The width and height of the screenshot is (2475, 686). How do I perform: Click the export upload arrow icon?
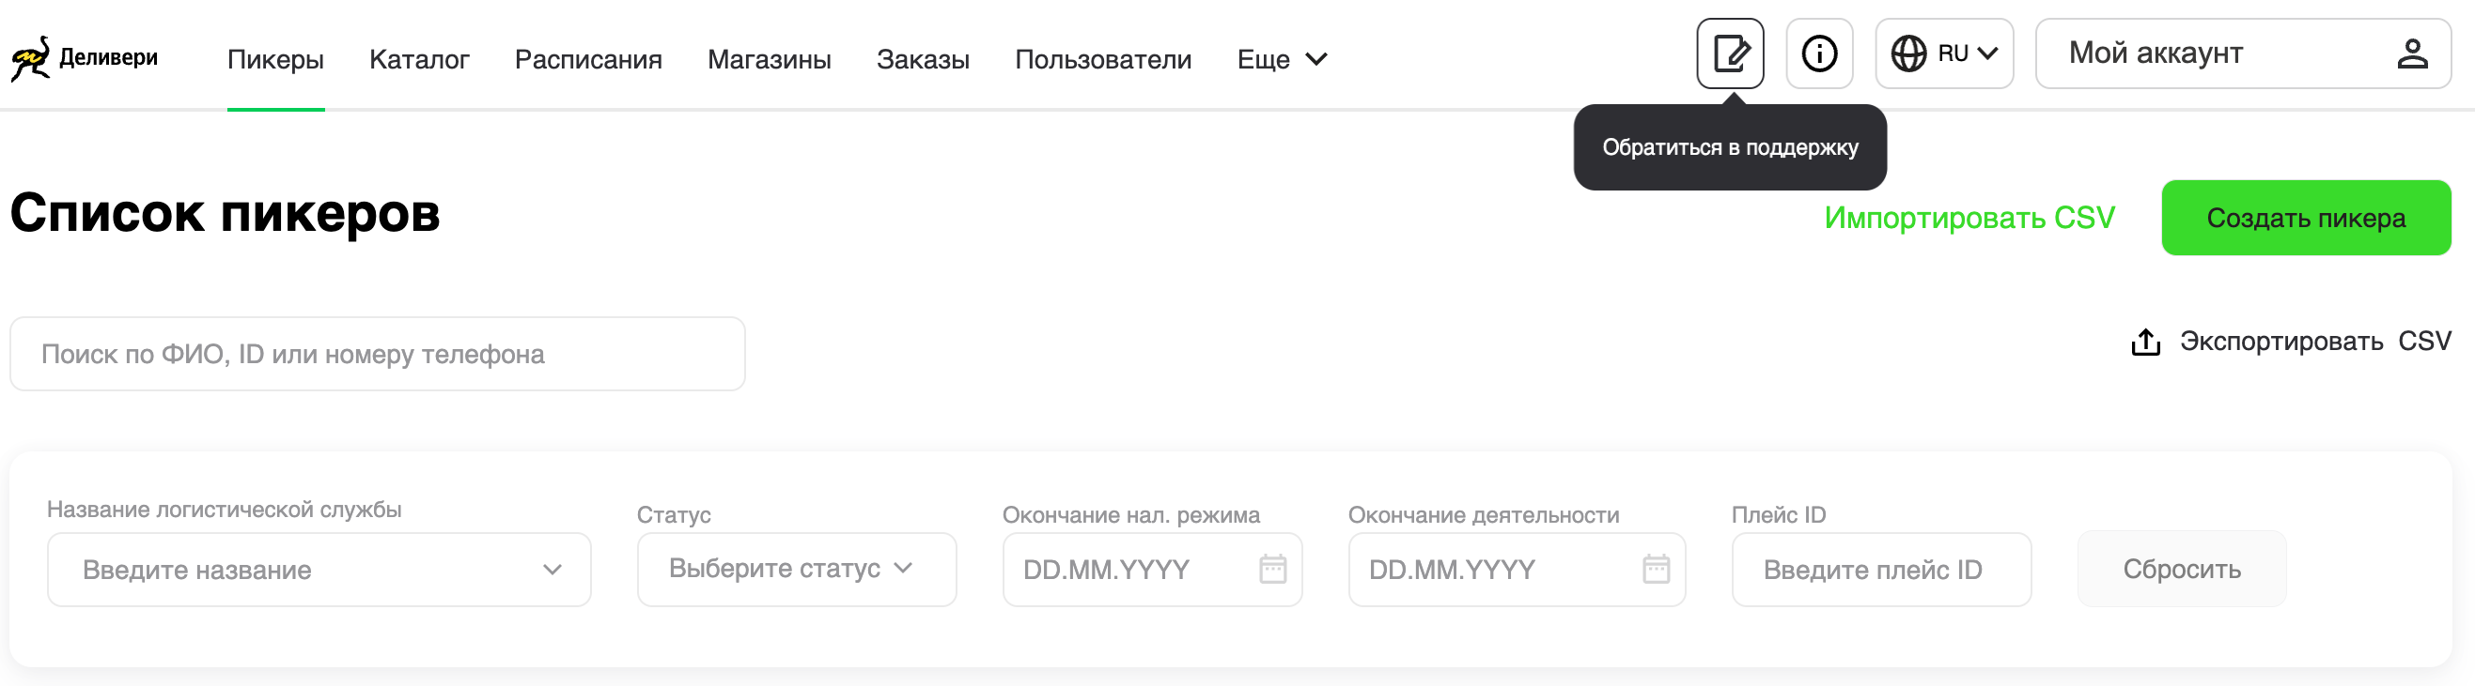(x=2144, y=343)
